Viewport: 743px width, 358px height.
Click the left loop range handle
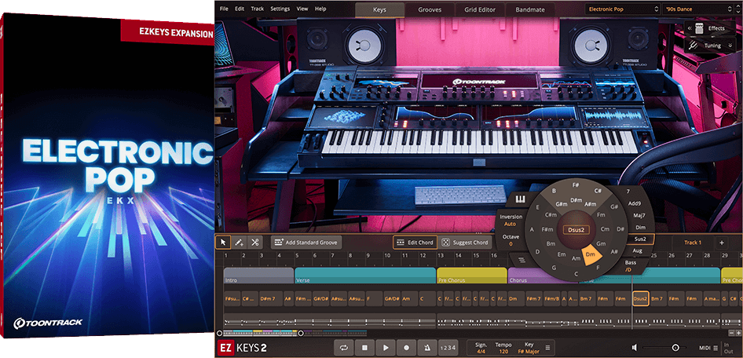click(x=218, y=334)
